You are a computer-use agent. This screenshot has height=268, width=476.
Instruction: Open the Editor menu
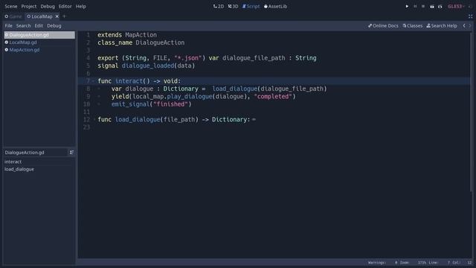tap(65, 7)
